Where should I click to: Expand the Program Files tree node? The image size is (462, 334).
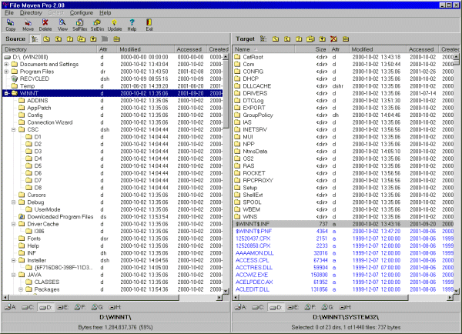6,72
